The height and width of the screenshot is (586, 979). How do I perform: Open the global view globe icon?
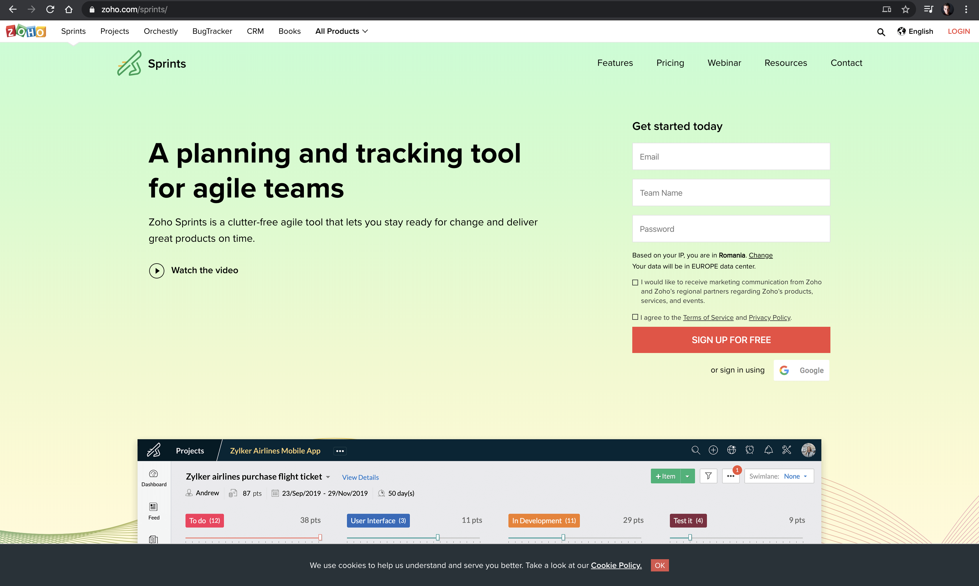pyautogui.click(x=732, y=450)
